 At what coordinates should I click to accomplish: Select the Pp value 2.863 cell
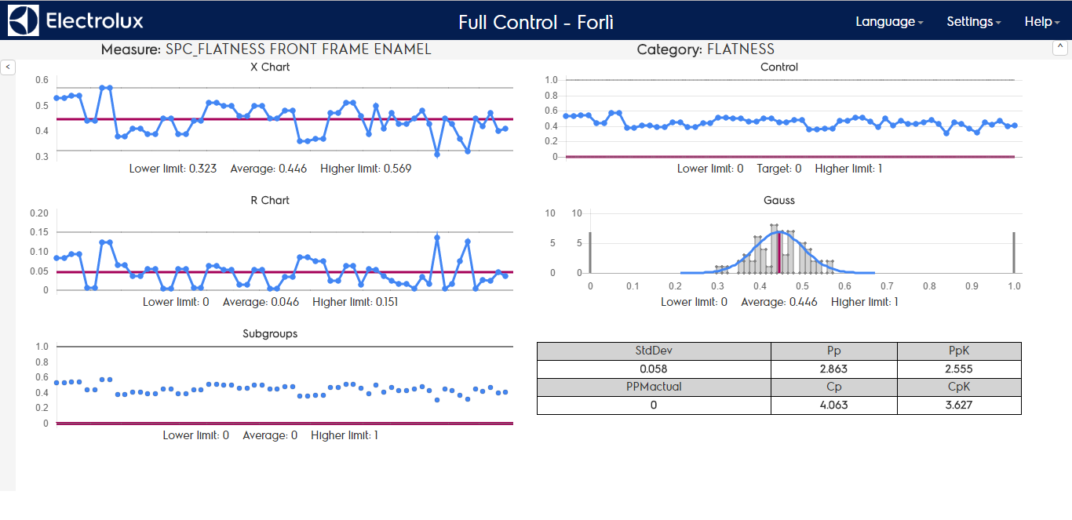point(833,369)
